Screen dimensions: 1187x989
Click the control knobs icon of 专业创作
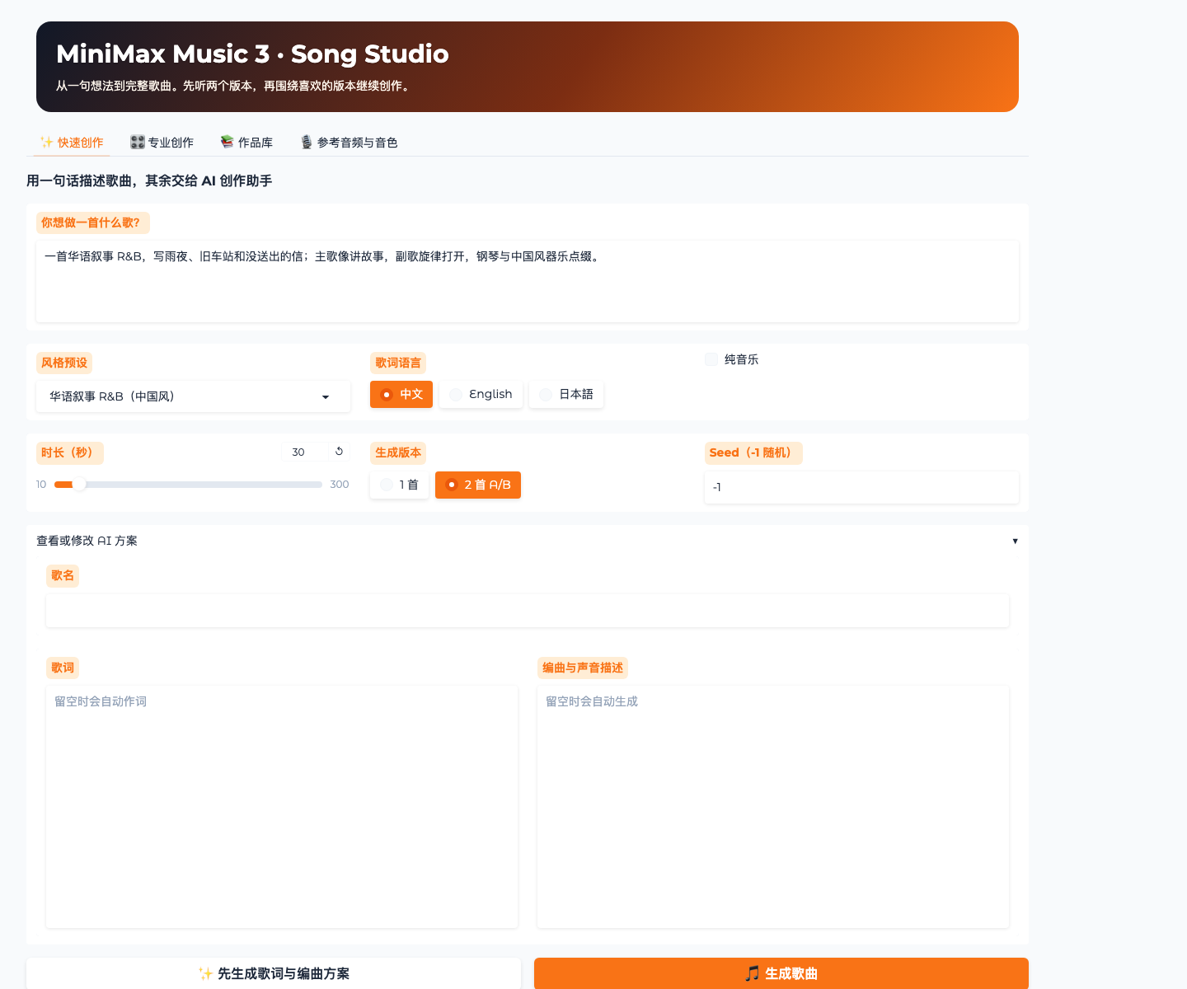click(138, 143)
